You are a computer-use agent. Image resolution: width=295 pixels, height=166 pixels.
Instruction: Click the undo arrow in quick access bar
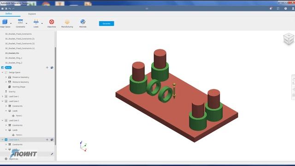coord(10,8)
